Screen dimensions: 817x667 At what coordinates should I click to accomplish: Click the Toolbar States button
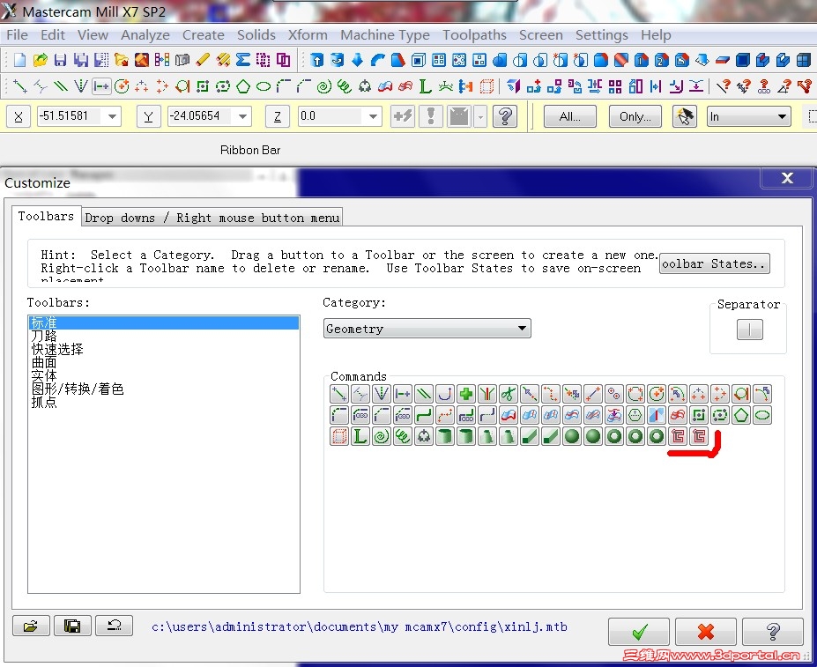point(715,263)
